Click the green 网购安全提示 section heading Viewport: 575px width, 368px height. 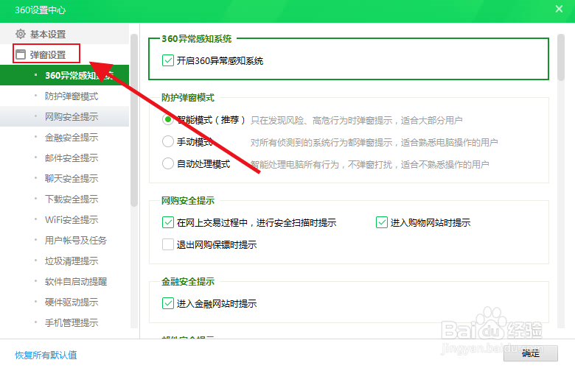188,200
